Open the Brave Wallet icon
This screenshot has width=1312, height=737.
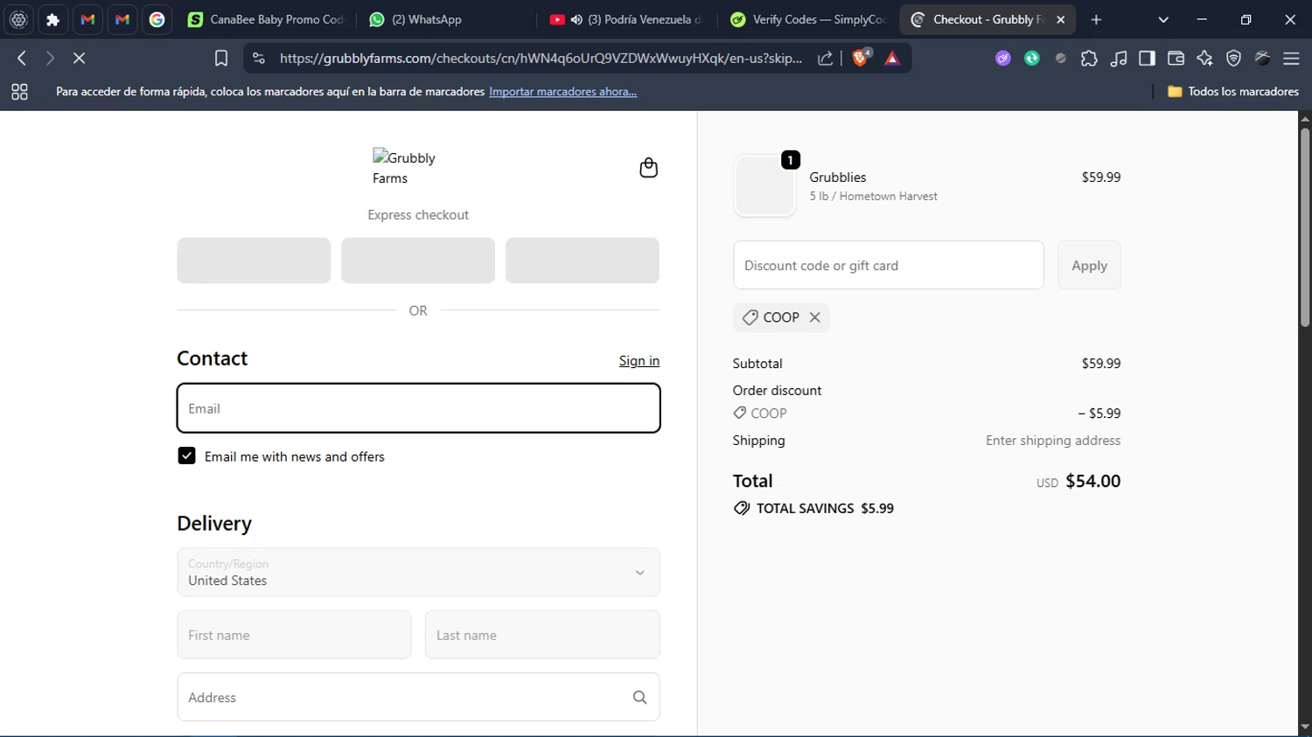[x=1176, y=58]
